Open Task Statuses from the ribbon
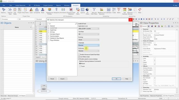 125,11
